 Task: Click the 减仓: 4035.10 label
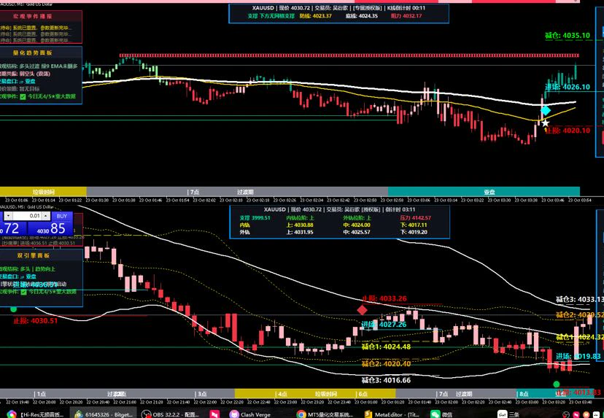coord(568,36)
